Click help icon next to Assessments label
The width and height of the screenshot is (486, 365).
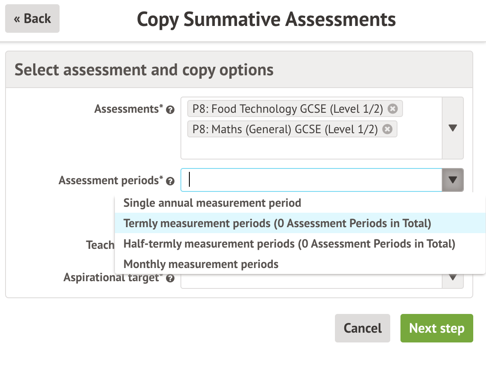(170, 110)
